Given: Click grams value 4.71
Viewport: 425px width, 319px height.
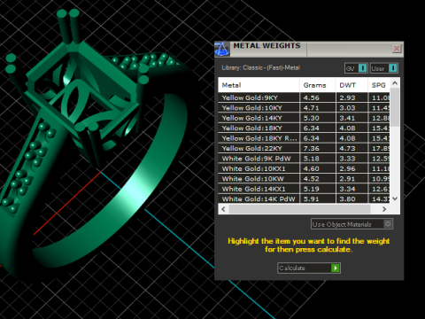Looking at the screenshot, I should 311,108.
